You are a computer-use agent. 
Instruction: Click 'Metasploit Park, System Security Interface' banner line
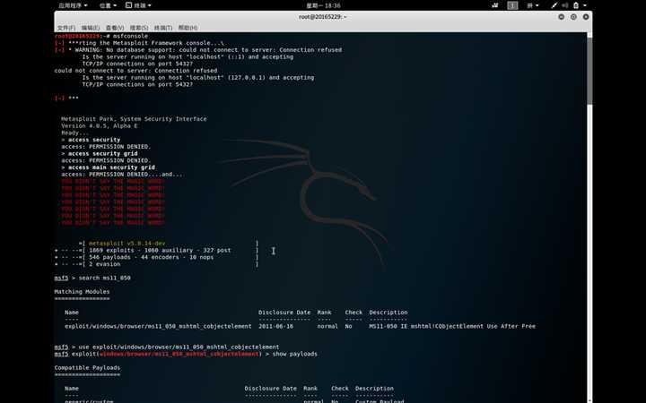[x=134, y=119]
